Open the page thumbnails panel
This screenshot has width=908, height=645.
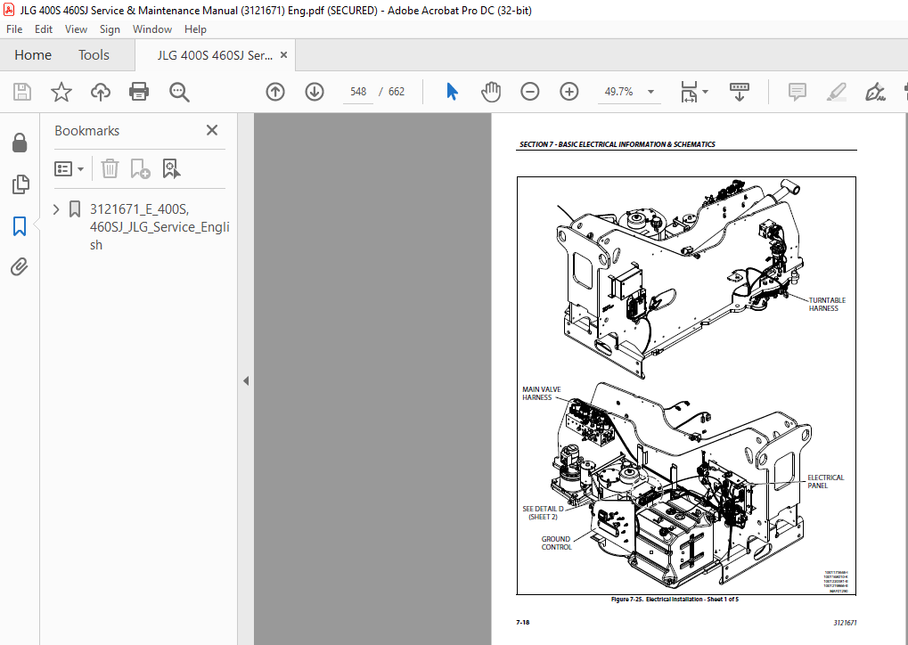[20, 184]
